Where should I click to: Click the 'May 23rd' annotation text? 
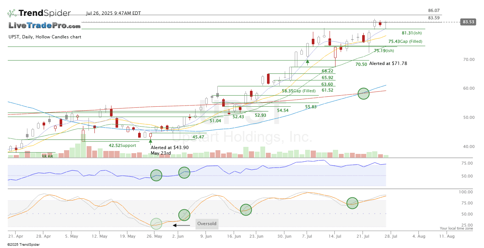(x=161, y=153)
